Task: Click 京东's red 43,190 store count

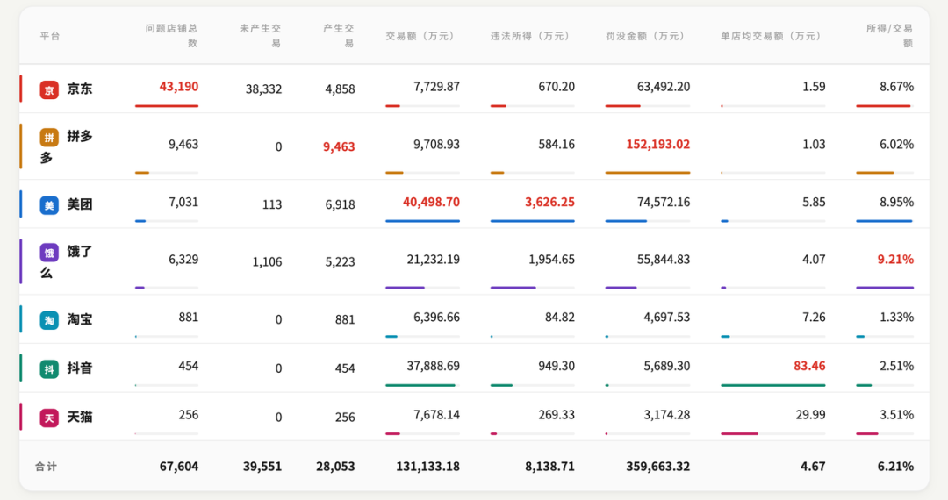Action: (x=179, y=86)
